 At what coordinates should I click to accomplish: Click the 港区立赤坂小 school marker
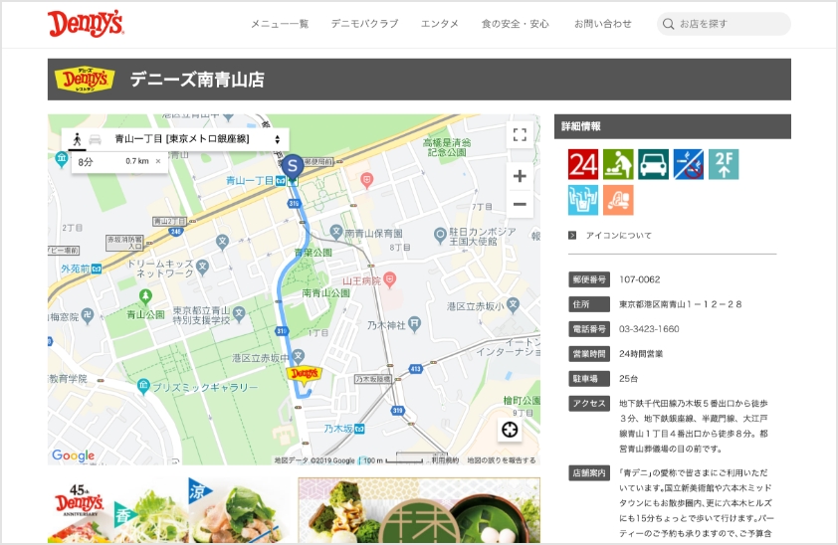[x=513, y=304]
